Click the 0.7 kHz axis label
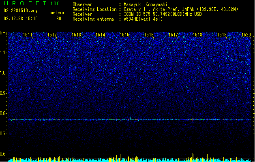This screenshot has width=255, height=162. pos(3,134)
